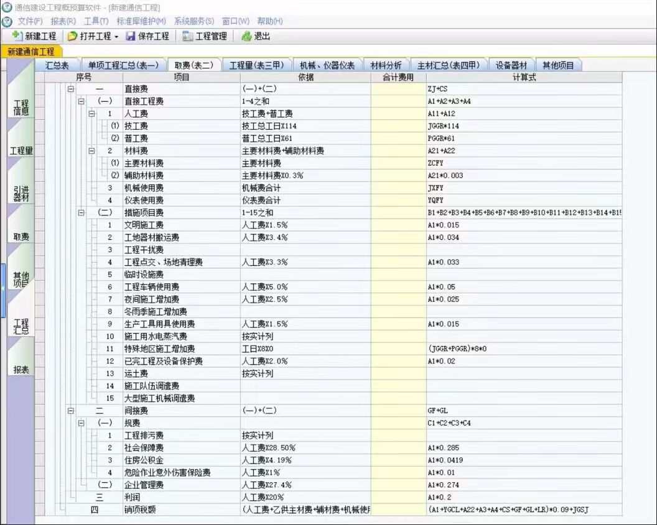Click the 保存工程 floppy disk save icon
The height and width of the screenshot is (525, 657).
131,36
